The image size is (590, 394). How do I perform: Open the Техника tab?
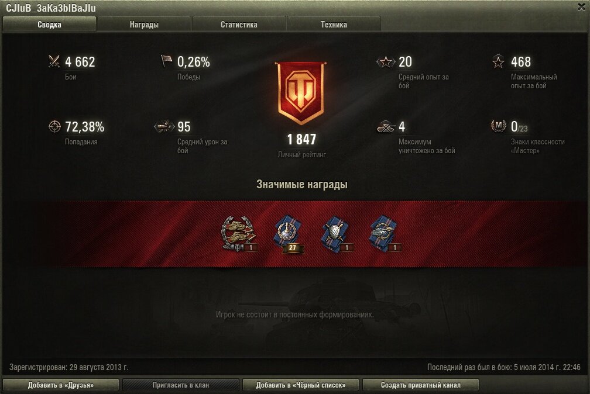(x=334, y=25)
